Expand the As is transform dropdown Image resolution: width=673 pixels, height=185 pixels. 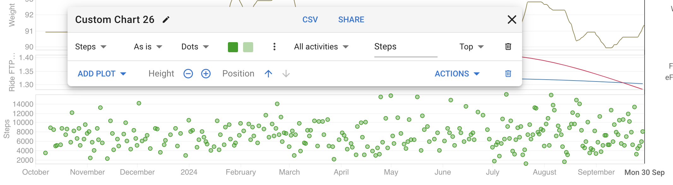point(148,47)
